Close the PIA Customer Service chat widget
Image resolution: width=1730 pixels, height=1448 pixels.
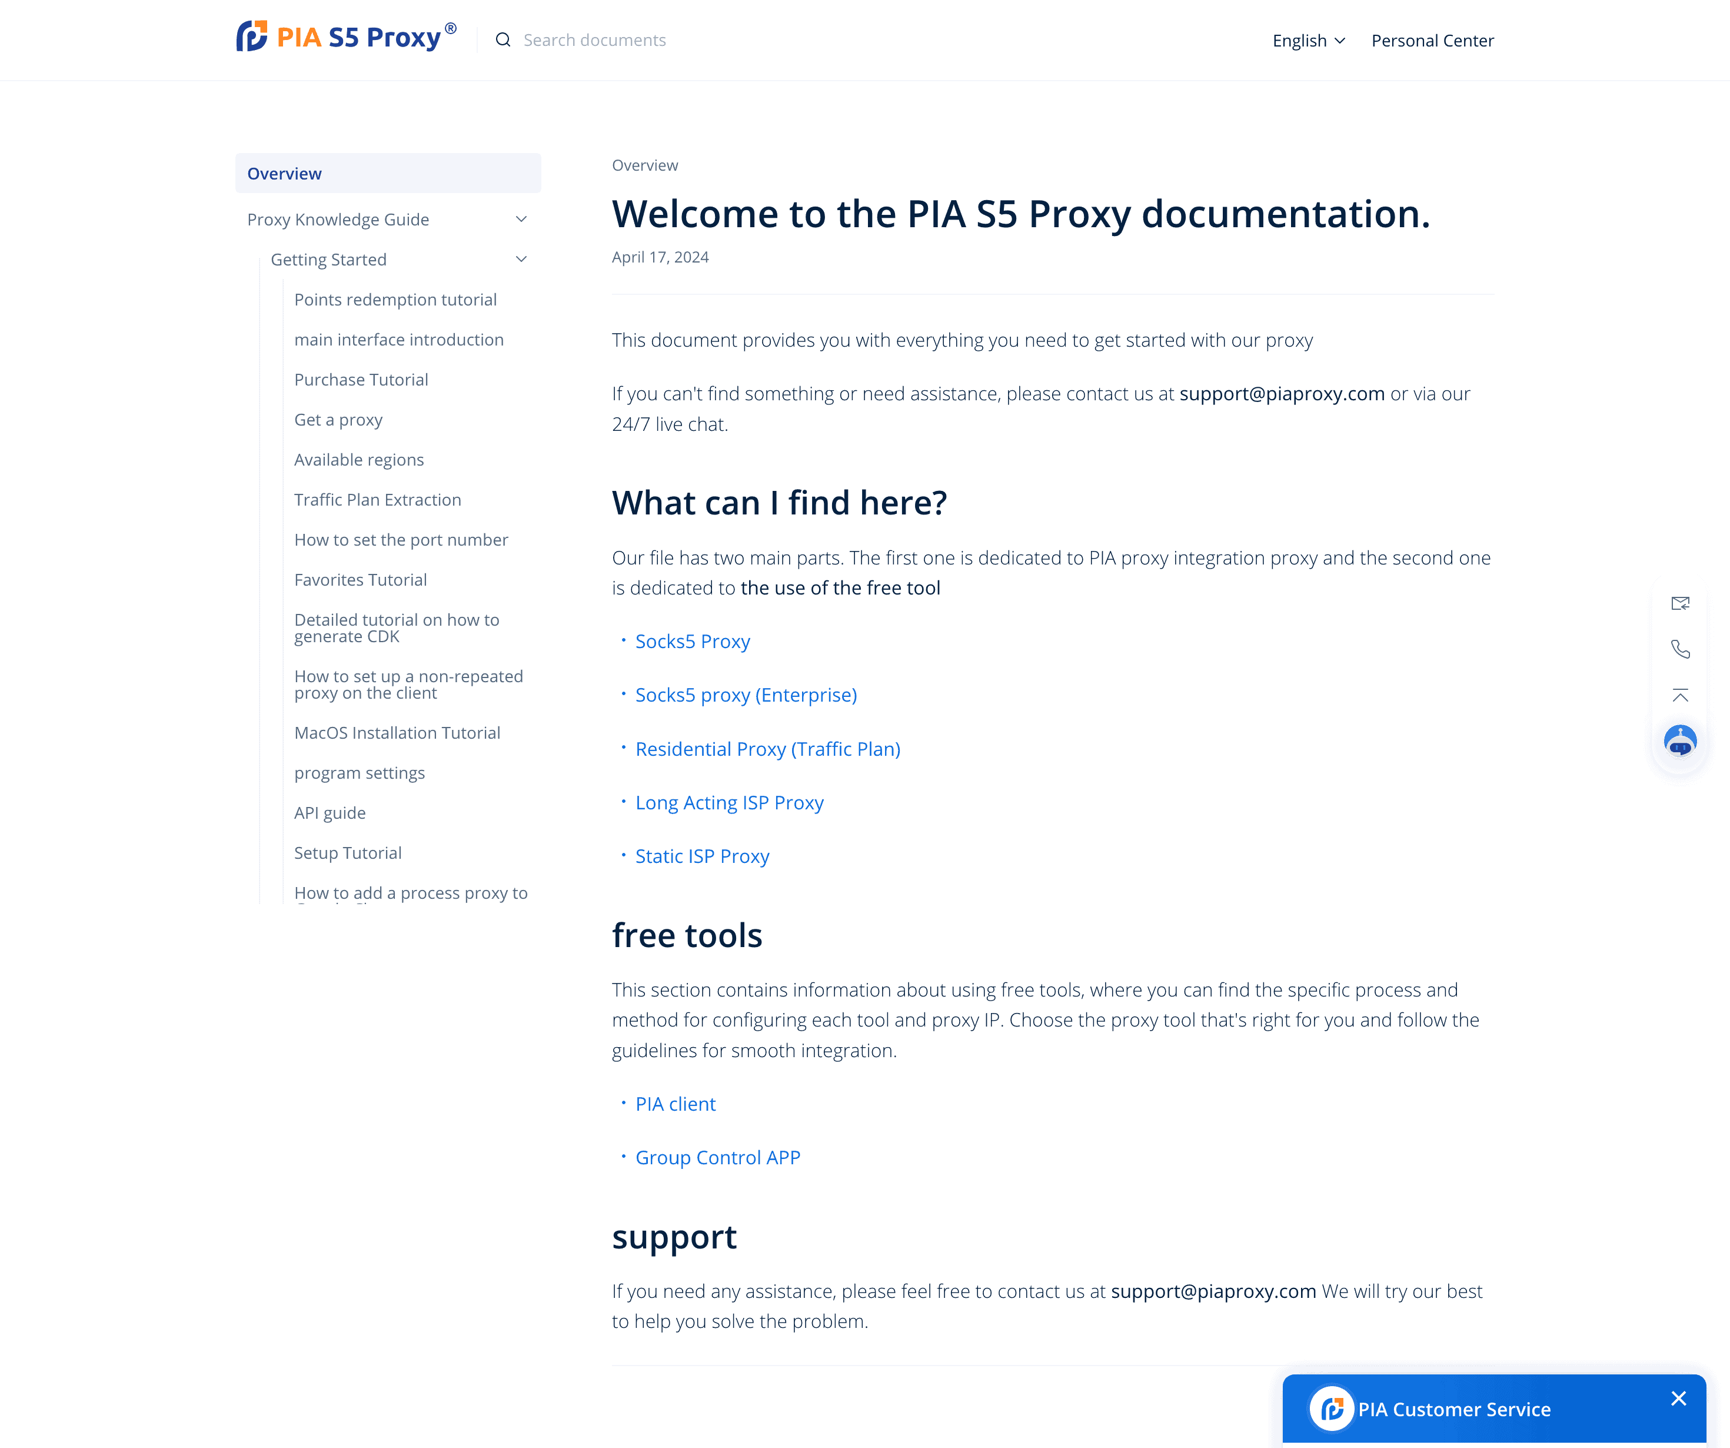(1678, 1397)
